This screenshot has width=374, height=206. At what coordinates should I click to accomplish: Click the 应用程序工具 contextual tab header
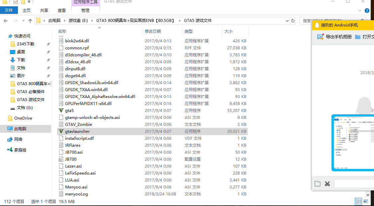85,2
